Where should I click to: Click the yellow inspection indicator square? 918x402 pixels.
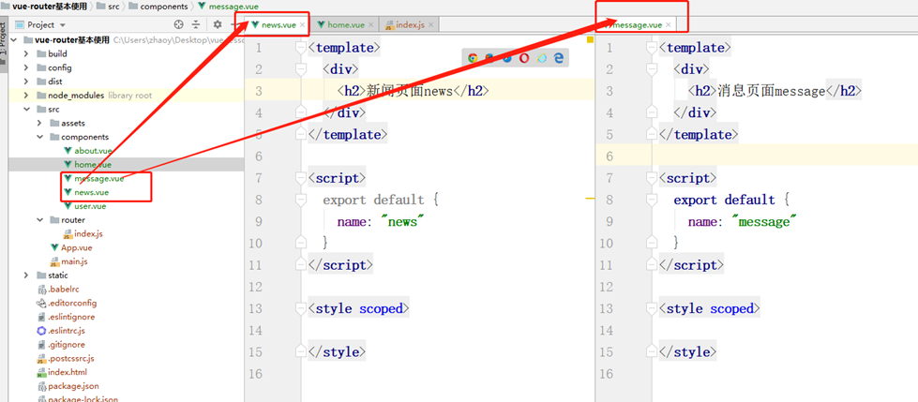pos(590,39)
